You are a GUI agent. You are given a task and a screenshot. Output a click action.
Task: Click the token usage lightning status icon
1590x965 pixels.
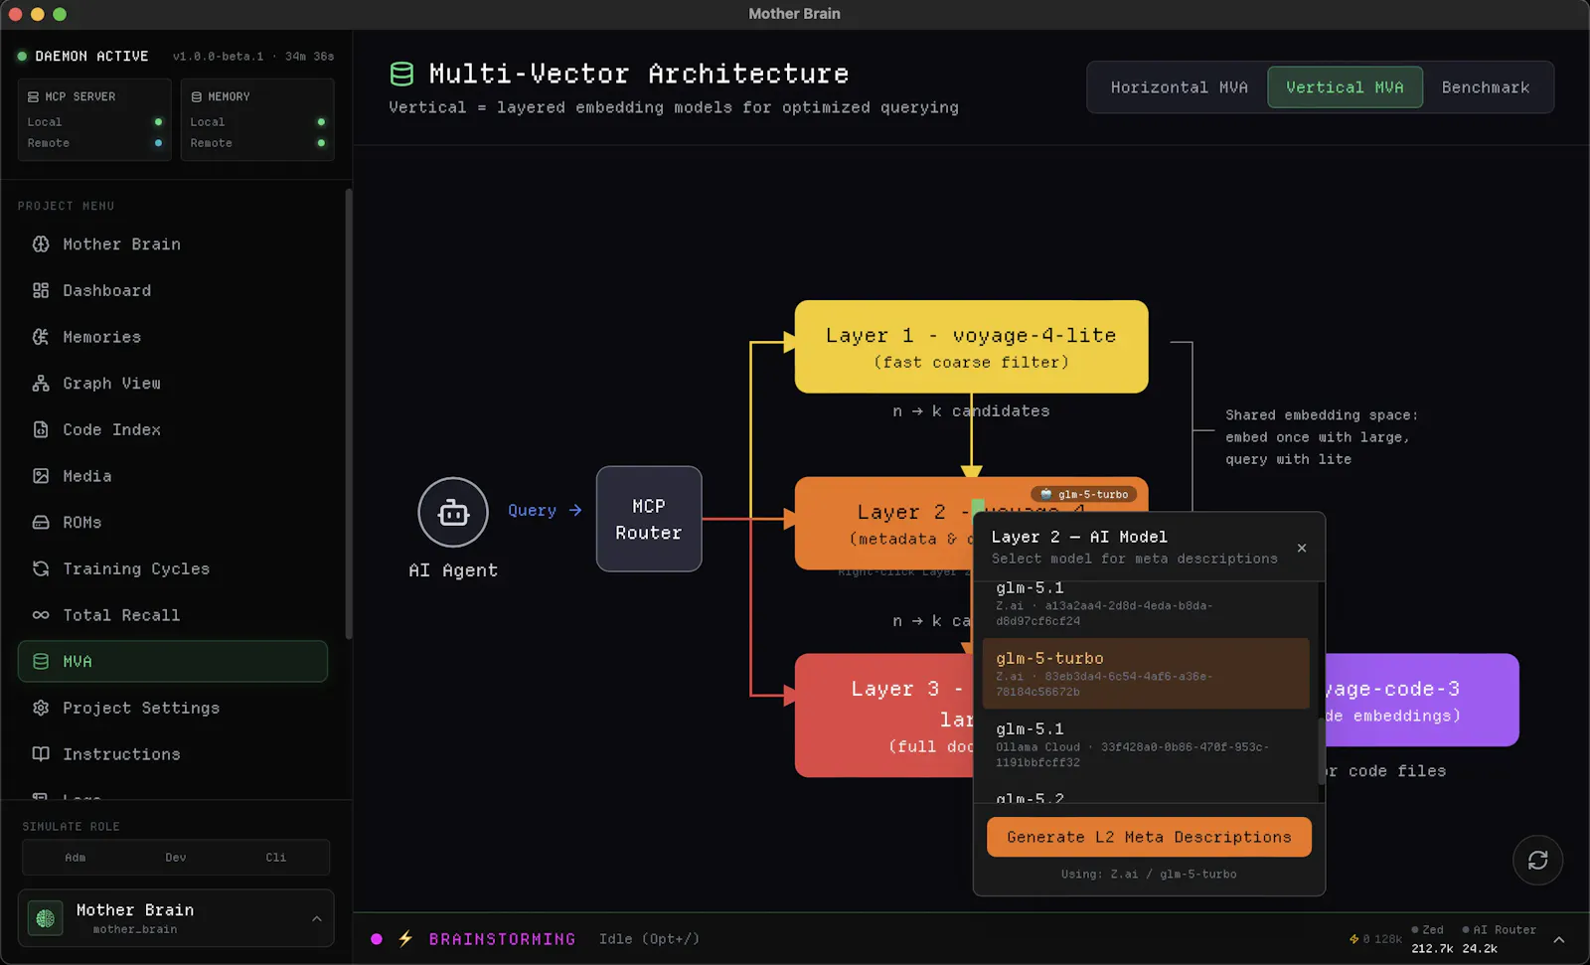1353,939
